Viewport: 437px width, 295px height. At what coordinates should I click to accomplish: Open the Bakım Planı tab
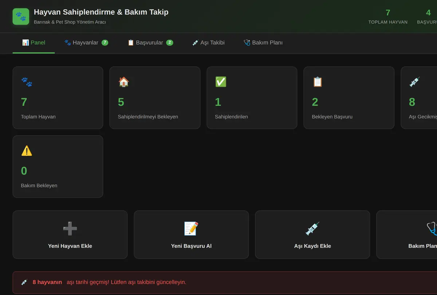pyautogui.click(x=263, y=43)
